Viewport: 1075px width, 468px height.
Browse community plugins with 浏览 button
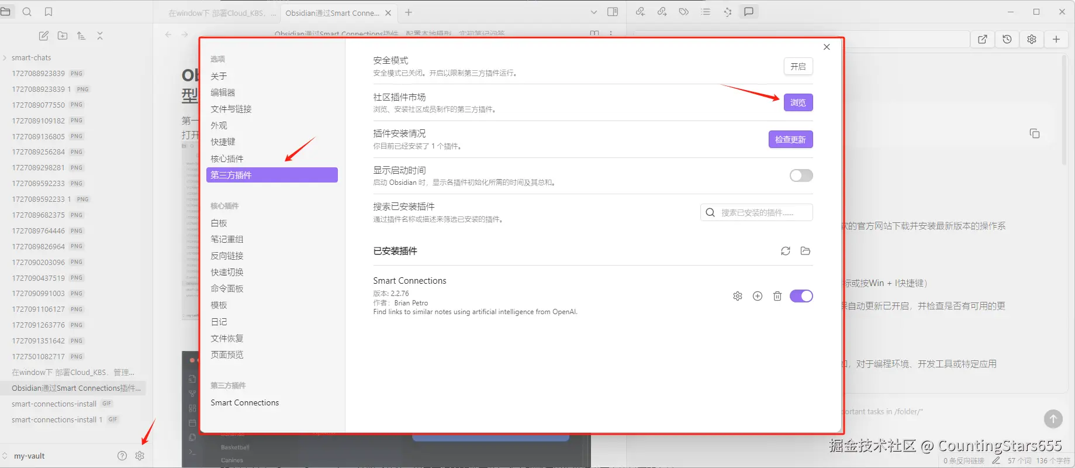(798, 102)
